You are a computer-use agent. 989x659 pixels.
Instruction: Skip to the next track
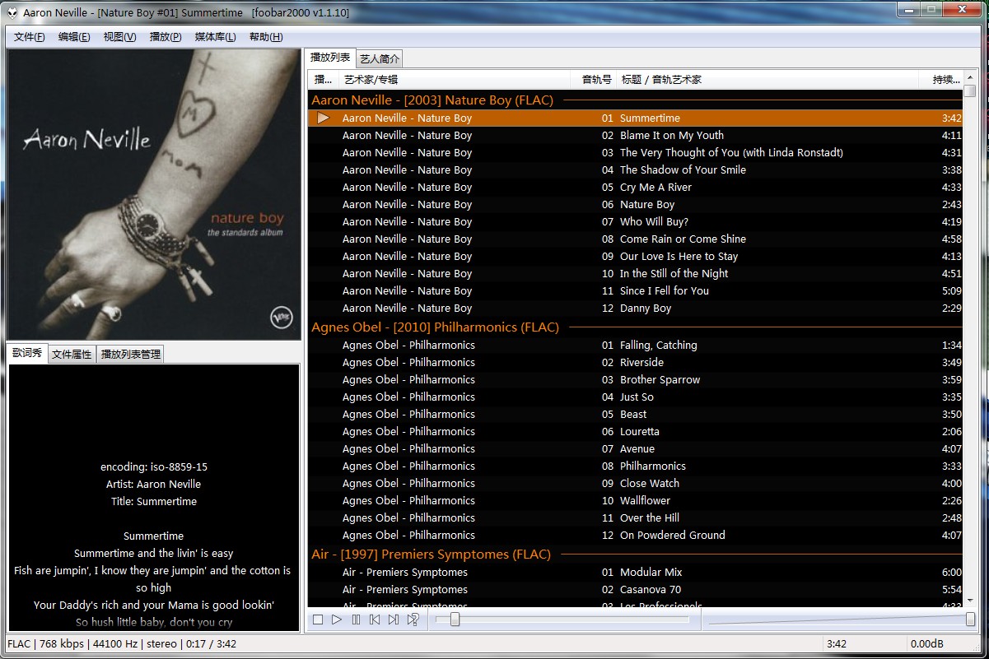click(x=394, y=620)
